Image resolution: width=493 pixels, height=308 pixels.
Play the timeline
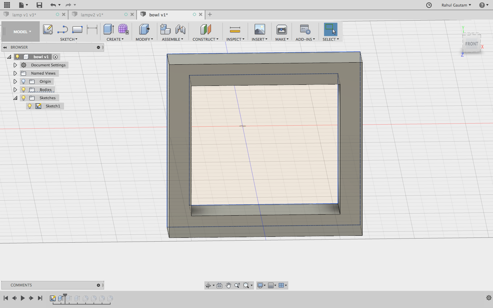pyautogui.click(x=23, y=298)
